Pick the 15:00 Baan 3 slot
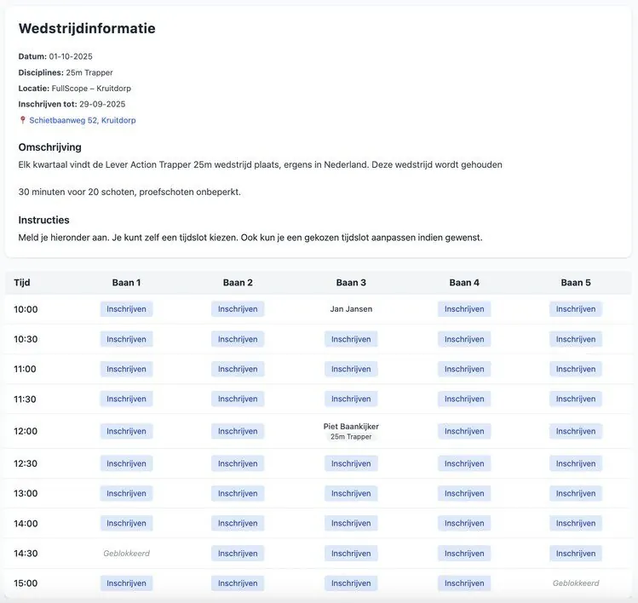Viewport: 638px width, 603px height. coord(351,583)
